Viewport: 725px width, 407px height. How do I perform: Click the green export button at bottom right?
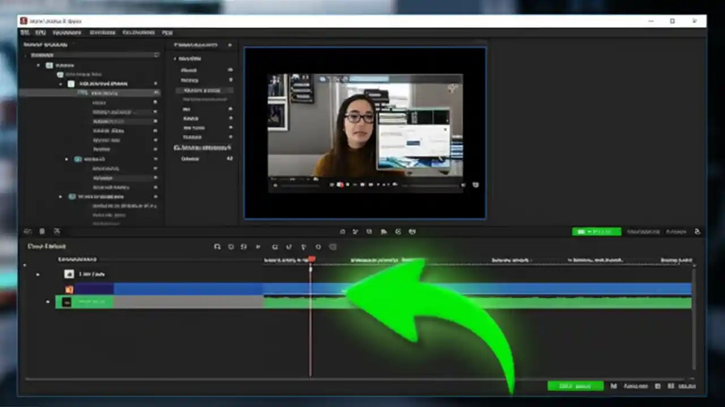point(575,386)
